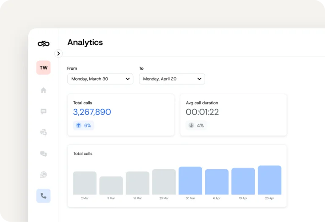Select the 6 Apr blue bar
The height and width of the screenshot is (222, 325).
pos(217,181)
